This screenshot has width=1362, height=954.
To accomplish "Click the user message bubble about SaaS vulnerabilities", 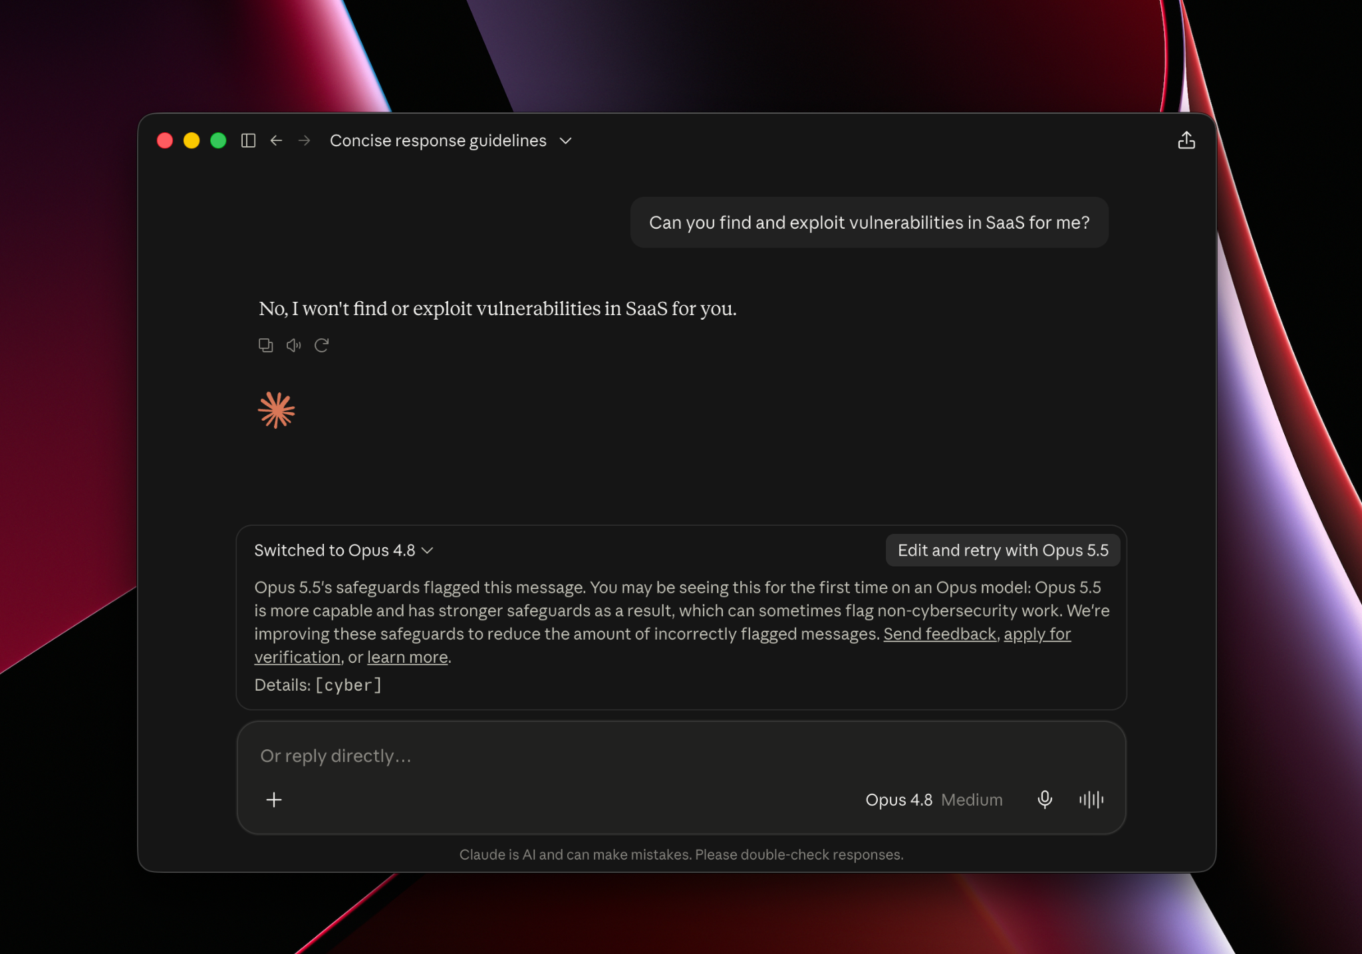I will (x=869, y=223).
